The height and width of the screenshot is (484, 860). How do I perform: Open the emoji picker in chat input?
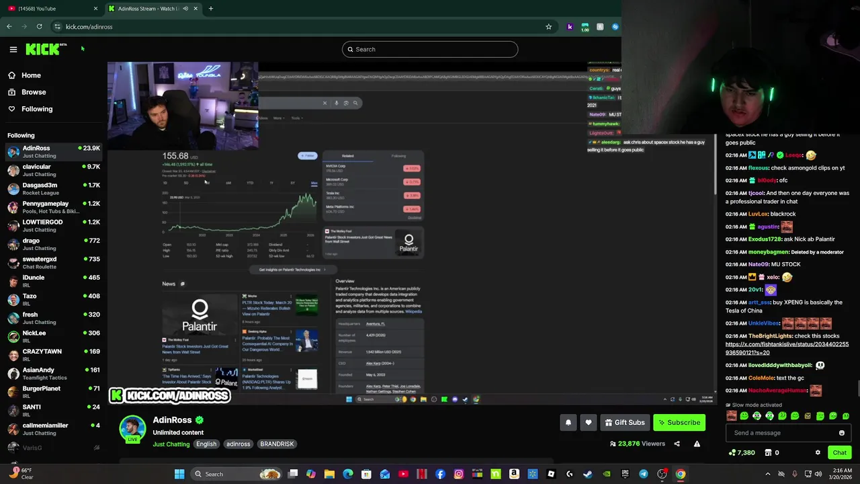click(842, 433)
